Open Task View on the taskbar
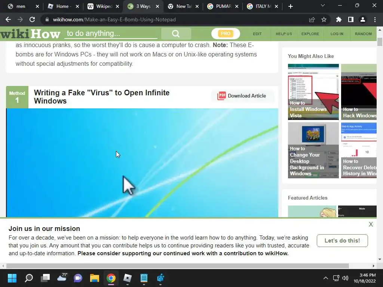The width and height of the screenshot is (383, 287). [x=45, y=278]
